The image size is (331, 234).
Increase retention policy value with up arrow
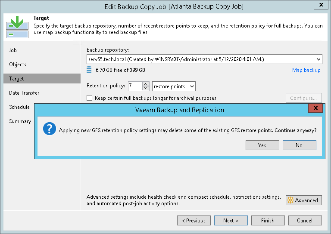pos(145,84)
